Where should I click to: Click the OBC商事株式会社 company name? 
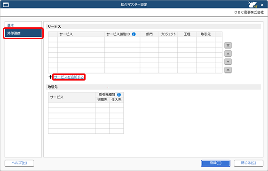[249, 12]
